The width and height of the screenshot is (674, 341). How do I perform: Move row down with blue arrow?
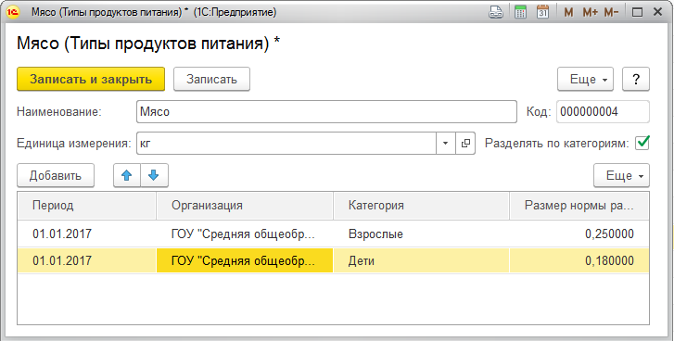154,175
